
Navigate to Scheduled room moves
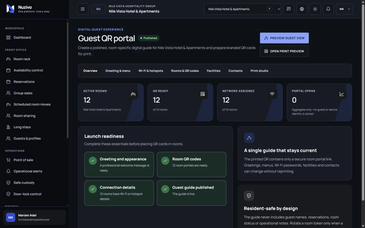pyautogui.click(x=34, y=104)
